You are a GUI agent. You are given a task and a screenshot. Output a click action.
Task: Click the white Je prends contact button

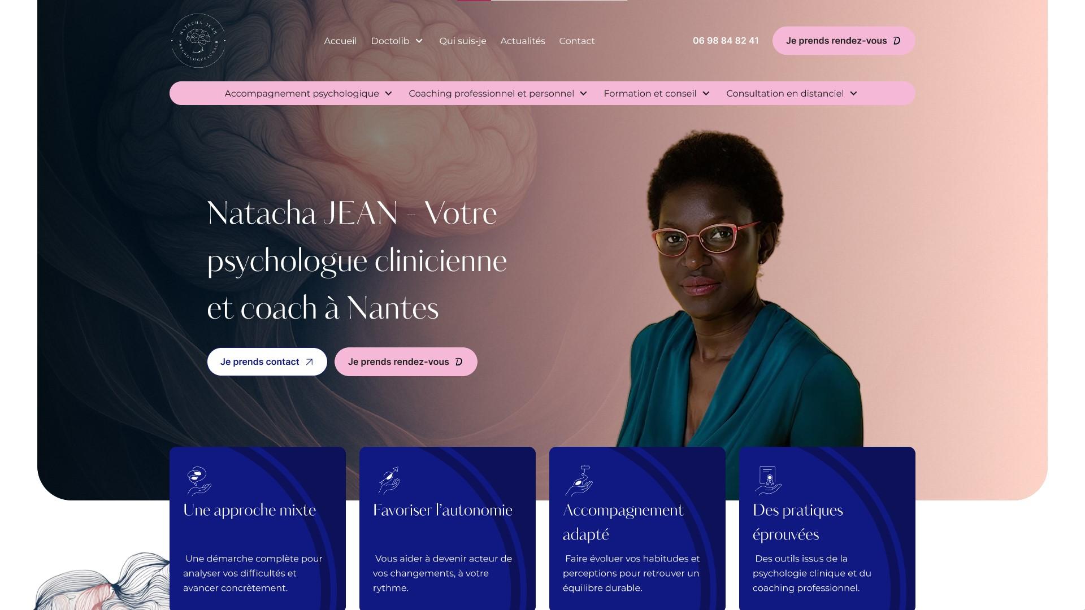pyautogui.click(x=267, y=361)
